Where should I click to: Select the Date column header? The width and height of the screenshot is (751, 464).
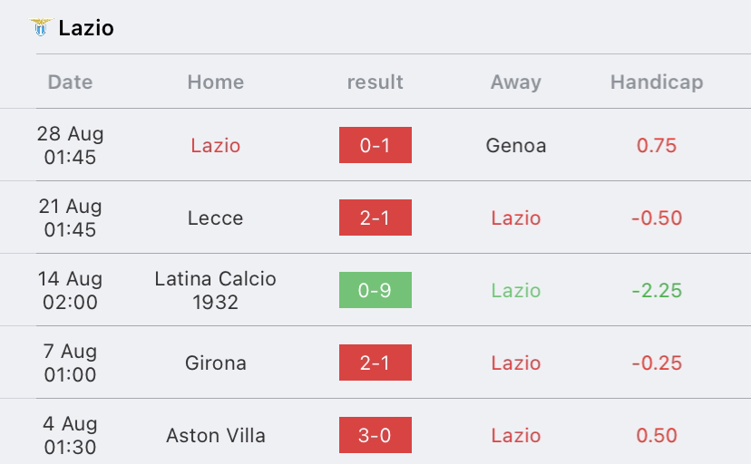[x=70, y=82]
